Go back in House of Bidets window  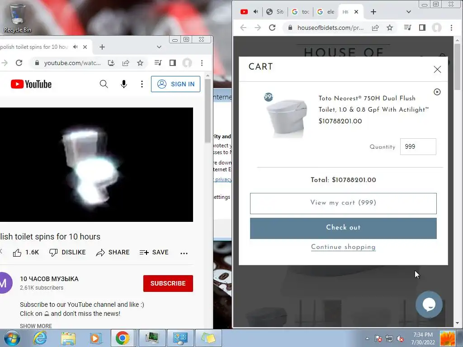[243, 28]
